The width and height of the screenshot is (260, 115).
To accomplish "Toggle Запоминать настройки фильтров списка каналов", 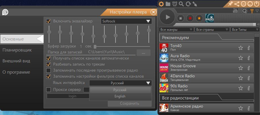I will (48, 76).
